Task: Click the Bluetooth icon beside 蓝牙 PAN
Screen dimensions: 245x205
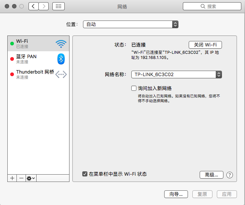Action: 61,59
